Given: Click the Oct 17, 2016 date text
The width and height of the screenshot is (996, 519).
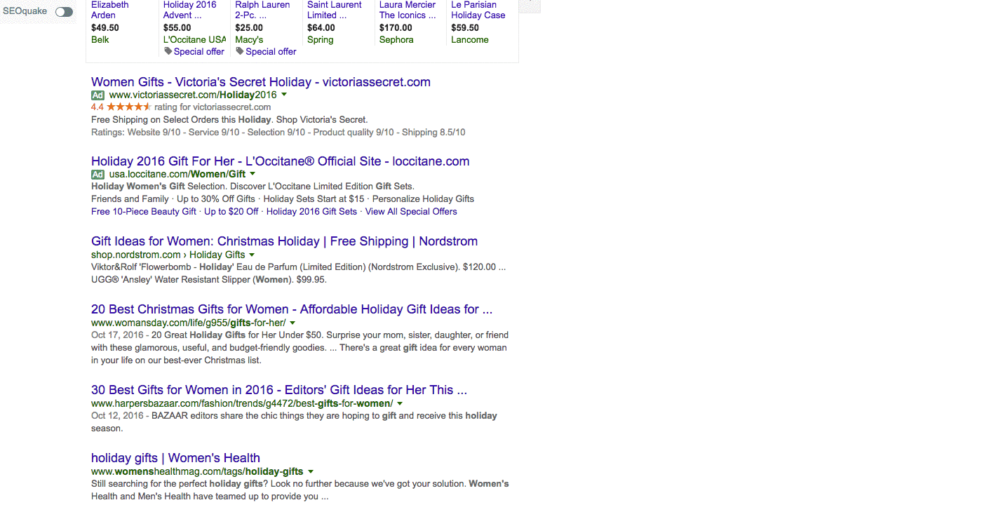Looking at the screenshot, I should tap(117, 335).
